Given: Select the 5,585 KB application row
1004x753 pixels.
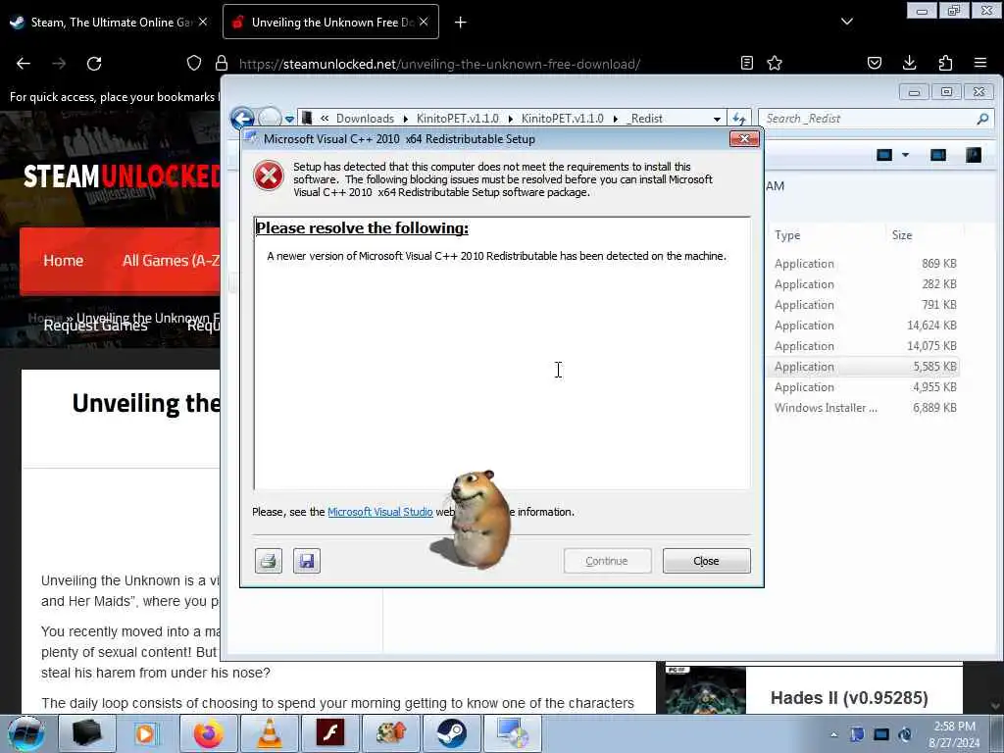Looking at the screenshot, I should (865, 367).
